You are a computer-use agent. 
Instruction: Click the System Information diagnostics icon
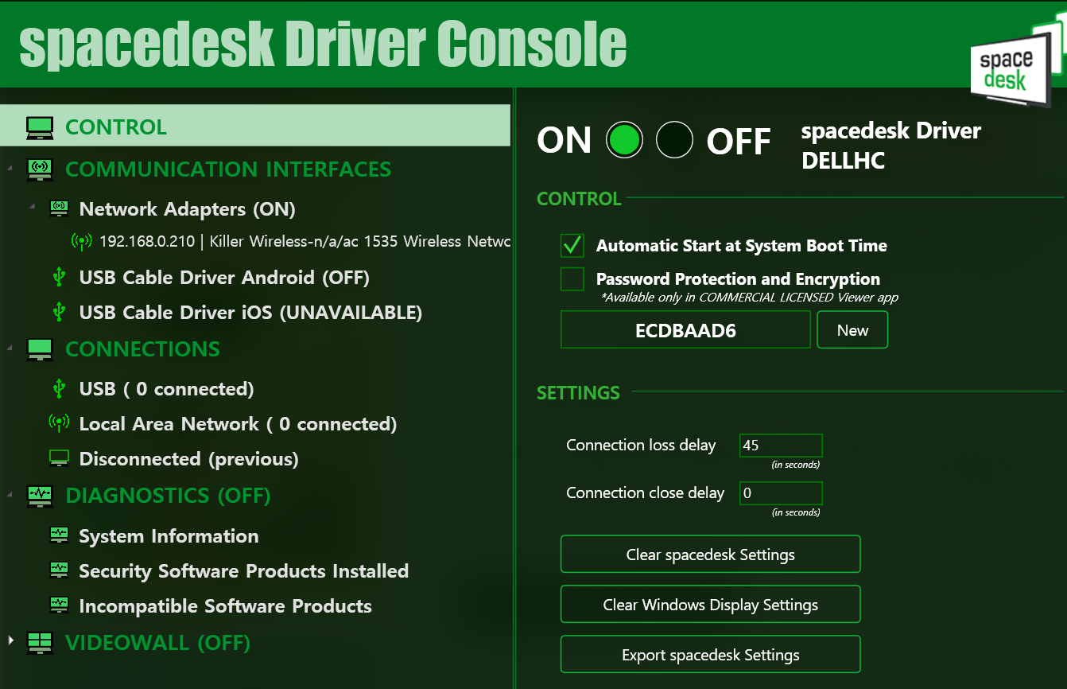click(x=59, y=535)
